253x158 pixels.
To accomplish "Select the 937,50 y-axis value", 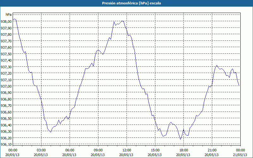I will [6, 54].
